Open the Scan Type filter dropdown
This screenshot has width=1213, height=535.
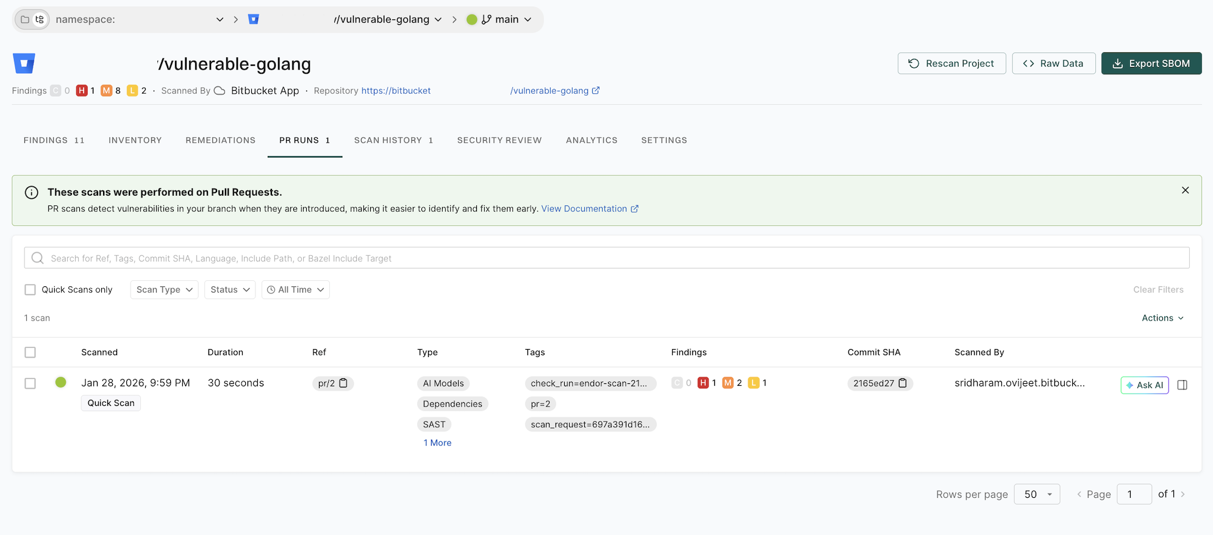(164, 290)
